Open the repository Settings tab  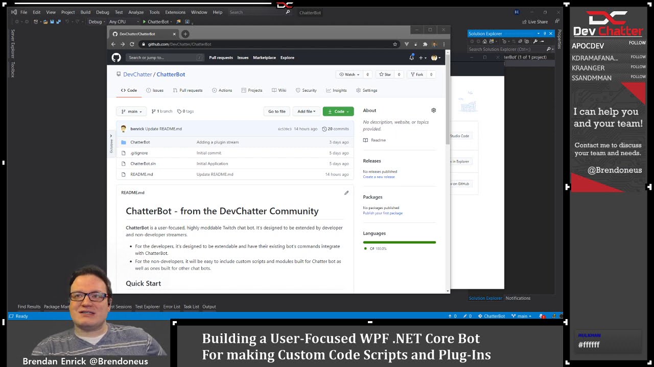pyautogui.click(x=366, y=90)
